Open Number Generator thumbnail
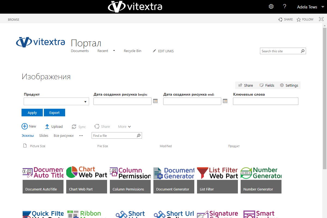Image resolution: width=327 pixels, height=218 pixels. (261, 180)
